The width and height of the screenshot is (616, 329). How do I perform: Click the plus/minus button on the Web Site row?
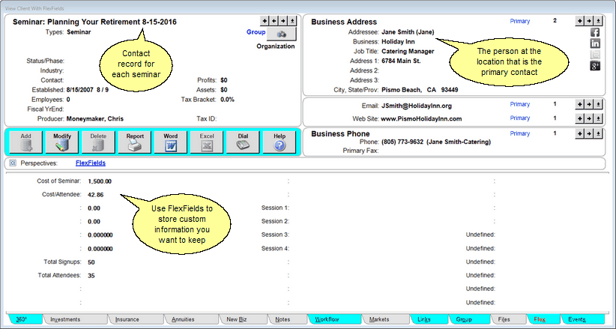(597, 118)
